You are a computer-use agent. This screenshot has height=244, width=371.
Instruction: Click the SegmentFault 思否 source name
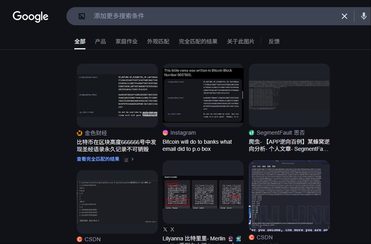pos(280,133)
